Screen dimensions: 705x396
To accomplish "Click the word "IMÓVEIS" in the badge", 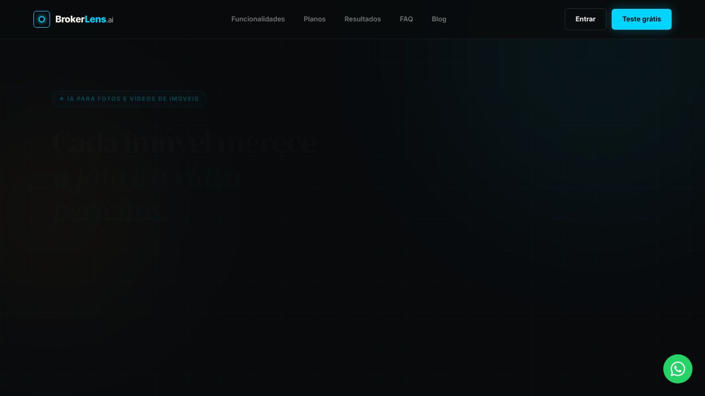I will coord(185,98).
